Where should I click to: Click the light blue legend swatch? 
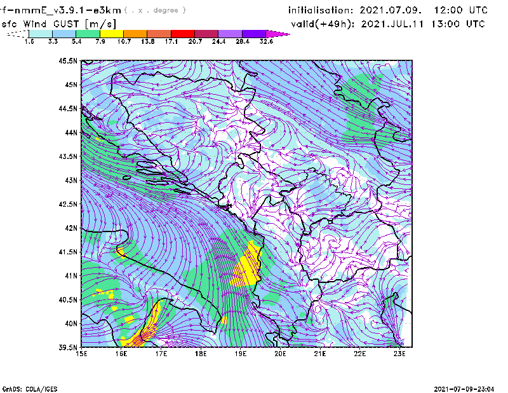point(64,34)
